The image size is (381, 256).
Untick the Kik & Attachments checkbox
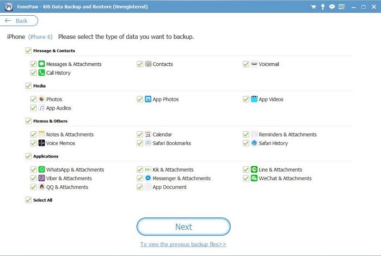pos(140,169)
